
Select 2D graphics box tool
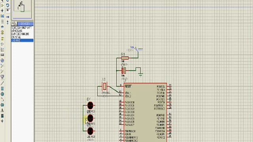pyautogui.click(x=2, y=89)
